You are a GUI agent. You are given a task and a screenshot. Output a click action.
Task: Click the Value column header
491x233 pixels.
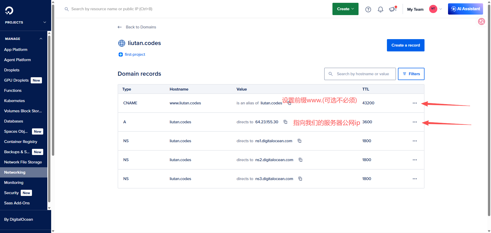(x=242, y=89)
